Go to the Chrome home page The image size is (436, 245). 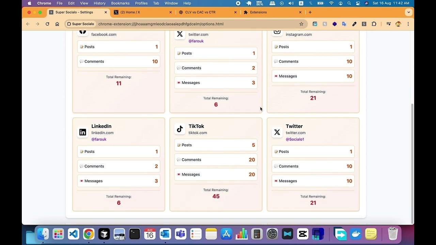[57, 24]
